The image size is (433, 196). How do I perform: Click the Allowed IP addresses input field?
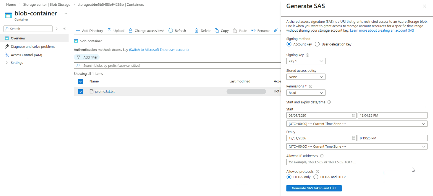[322, 162]
